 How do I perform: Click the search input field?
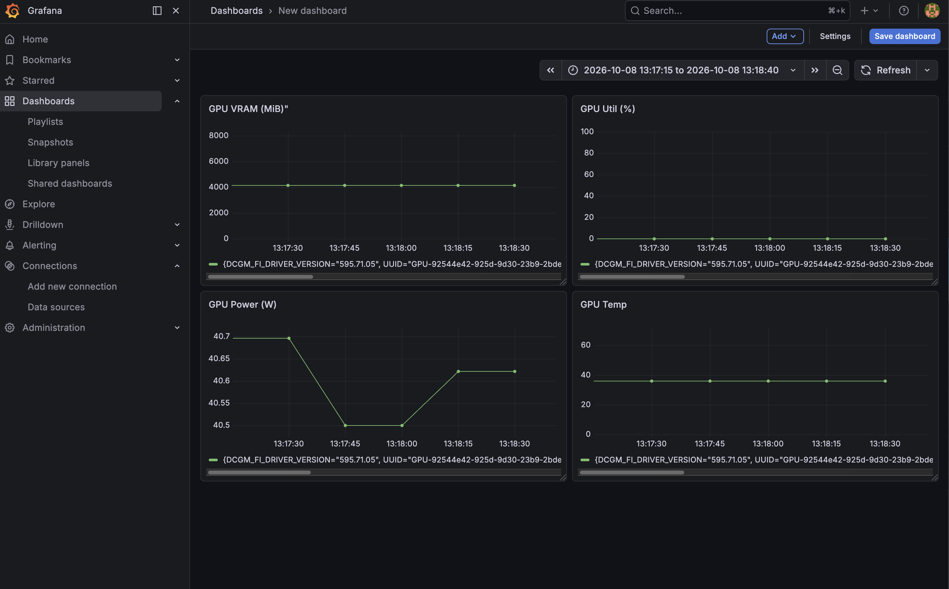click(x=737, y=11)
